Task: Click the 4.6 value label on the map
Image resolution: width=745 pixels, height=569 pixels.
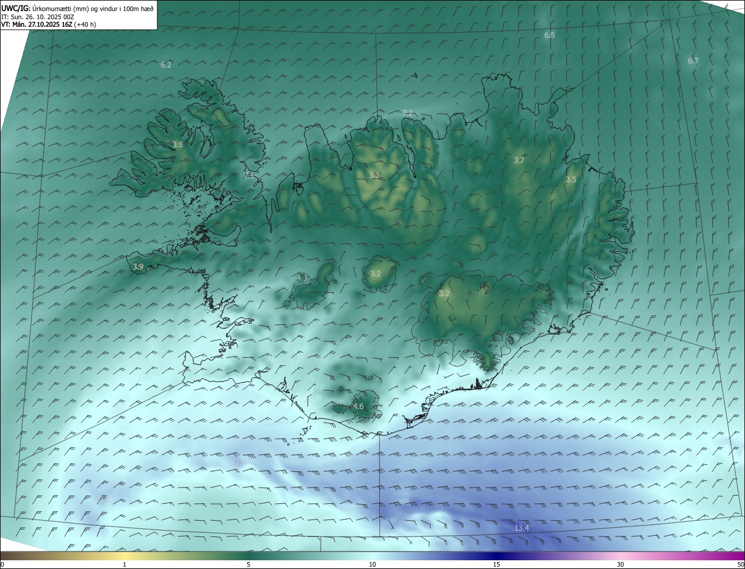Action: [358, 406]
